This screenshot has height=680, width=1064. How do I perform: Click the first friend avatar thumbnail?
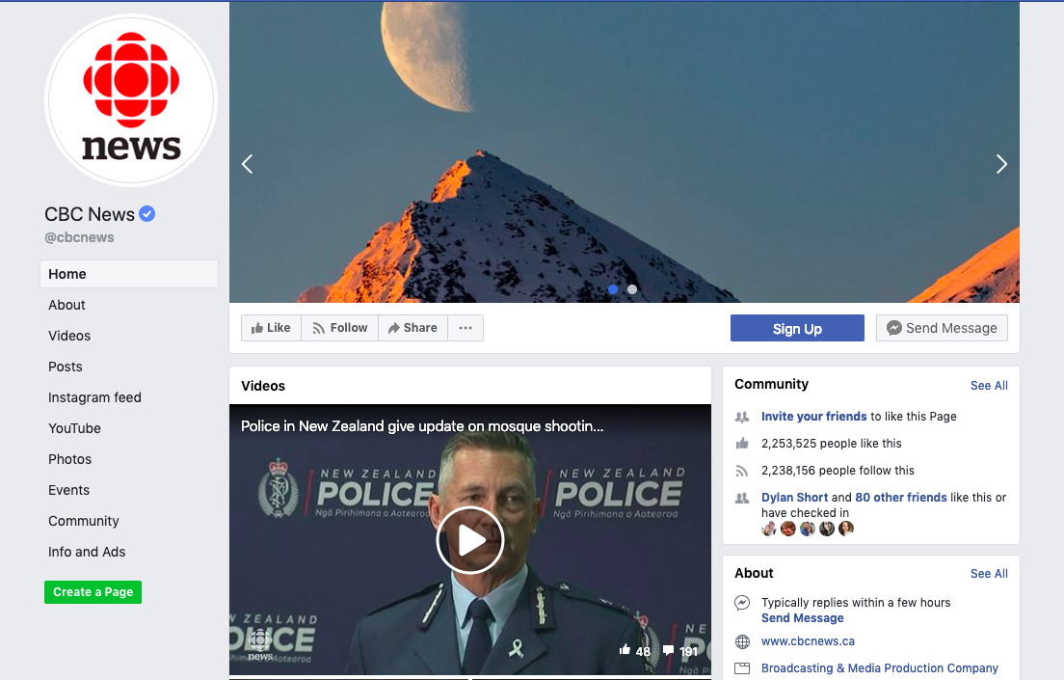769,529
